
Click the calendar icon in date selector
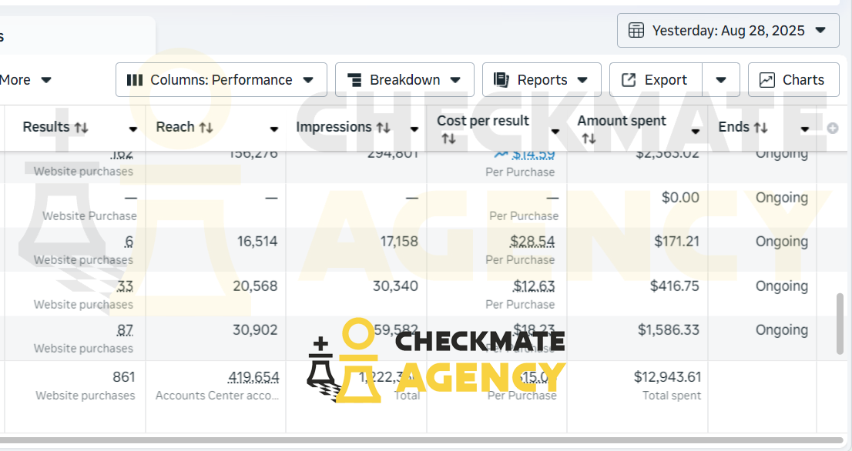[x=636, y=30]
